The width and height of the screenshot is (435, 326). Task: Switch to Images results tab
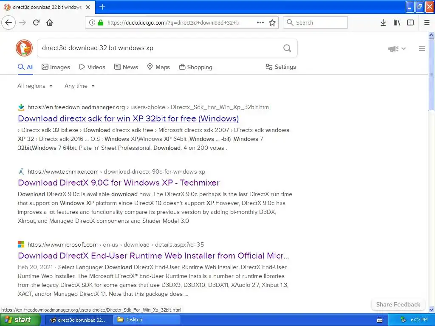[56, 67]
